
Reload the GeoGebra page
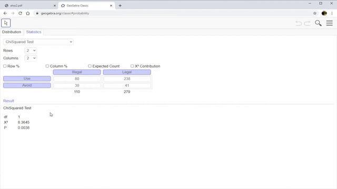tap(20, 13)
